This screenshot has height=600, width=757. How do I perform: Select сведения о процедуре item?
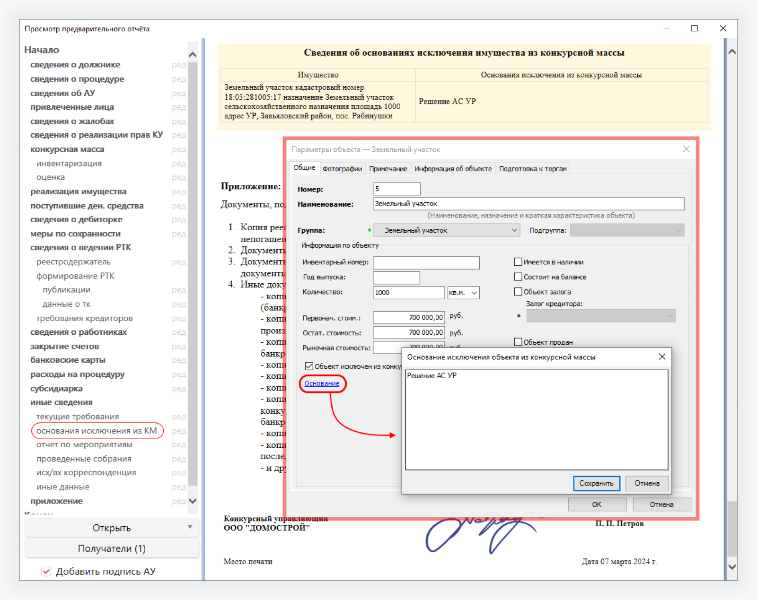click(77, 79)
